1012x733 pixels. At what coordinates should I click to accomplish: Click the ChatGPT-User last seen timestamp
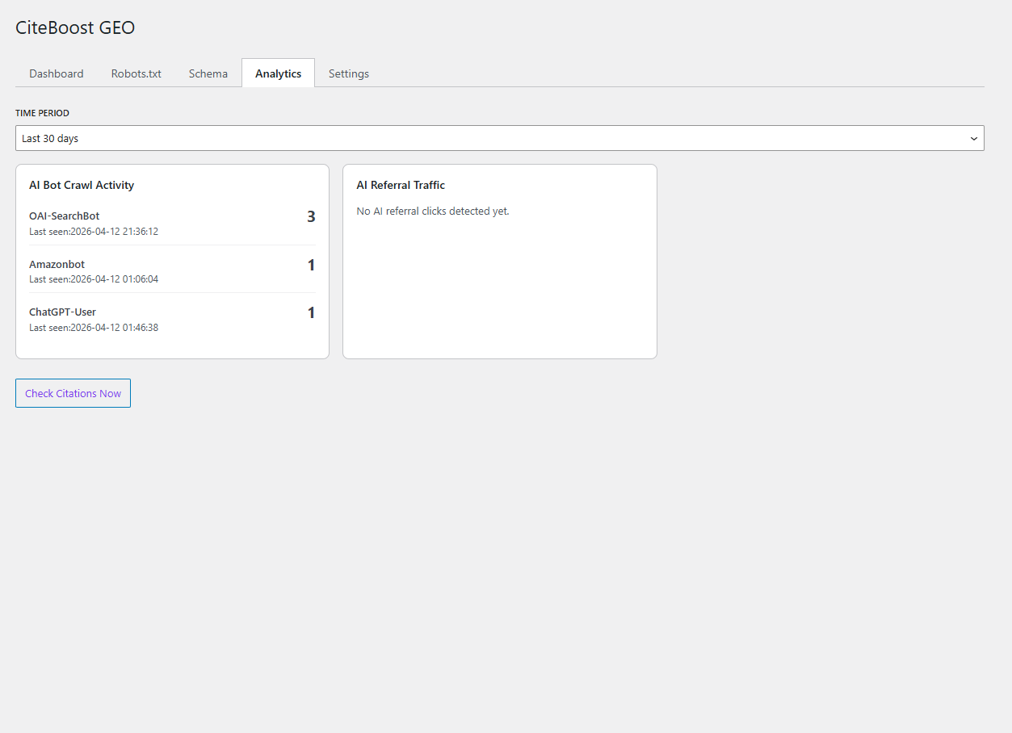pyautogui.click(x=93, y=327)
